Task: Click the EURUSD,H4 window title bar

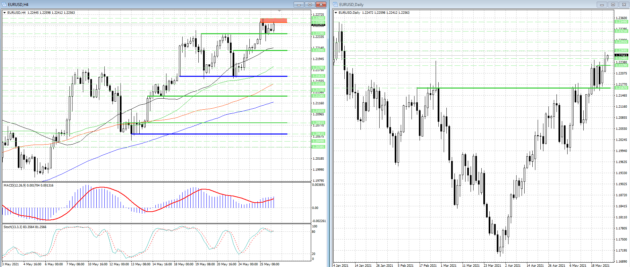Action: click(134, 4)
